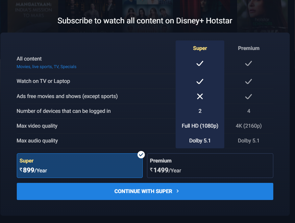Screen dimensions: 295x223
Task: Click the 'Max video quality' label
Action: click(x=37, y=126)
